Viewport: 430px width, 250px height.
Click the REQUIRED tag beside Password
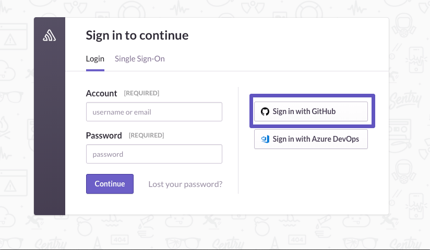[x=146, y=135]
